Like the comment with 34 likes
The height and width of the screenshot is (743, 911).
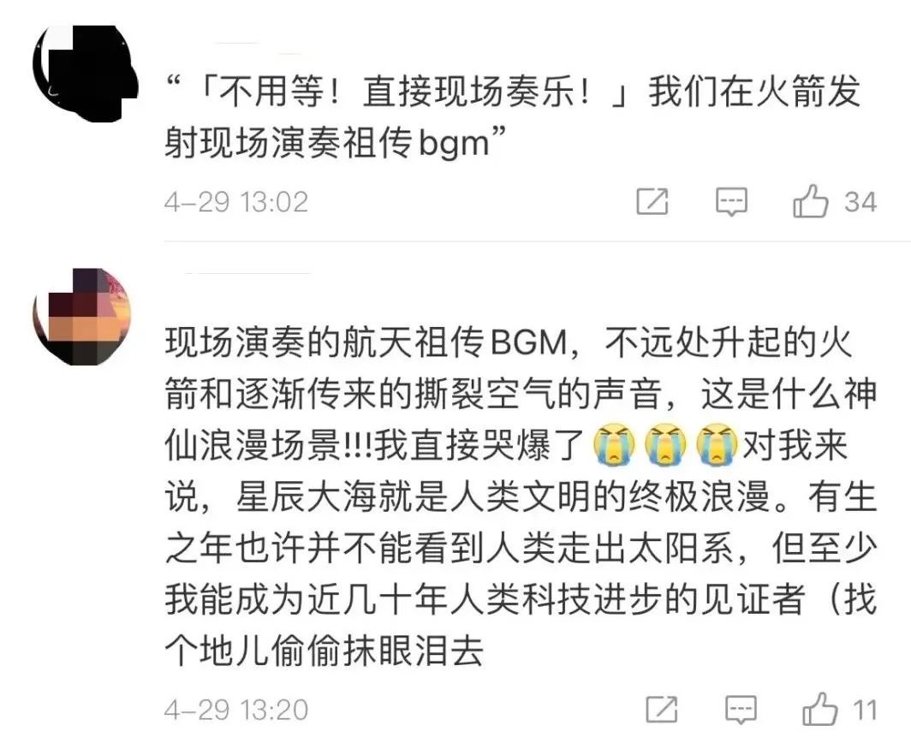coord(810,201)
